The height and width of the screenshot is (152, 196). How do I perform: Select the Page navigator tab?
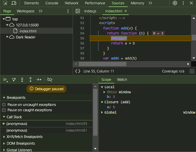point(7,11)
